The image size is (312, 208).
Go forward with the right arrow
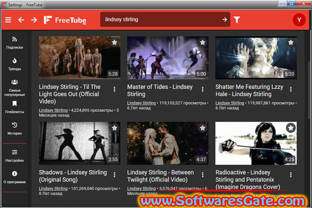tap(34, 20)
